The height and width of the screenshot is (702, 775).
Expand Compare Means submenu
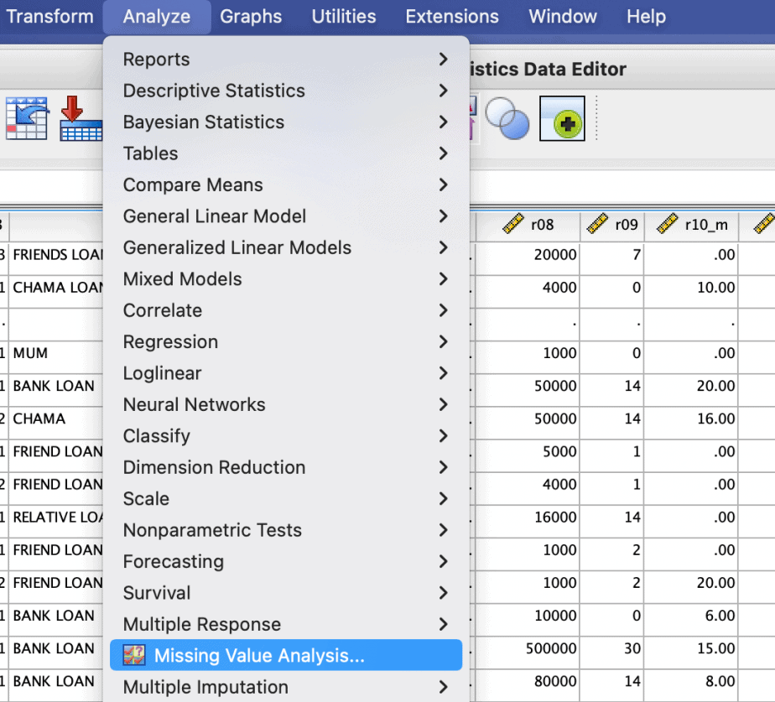coord(286,185)
